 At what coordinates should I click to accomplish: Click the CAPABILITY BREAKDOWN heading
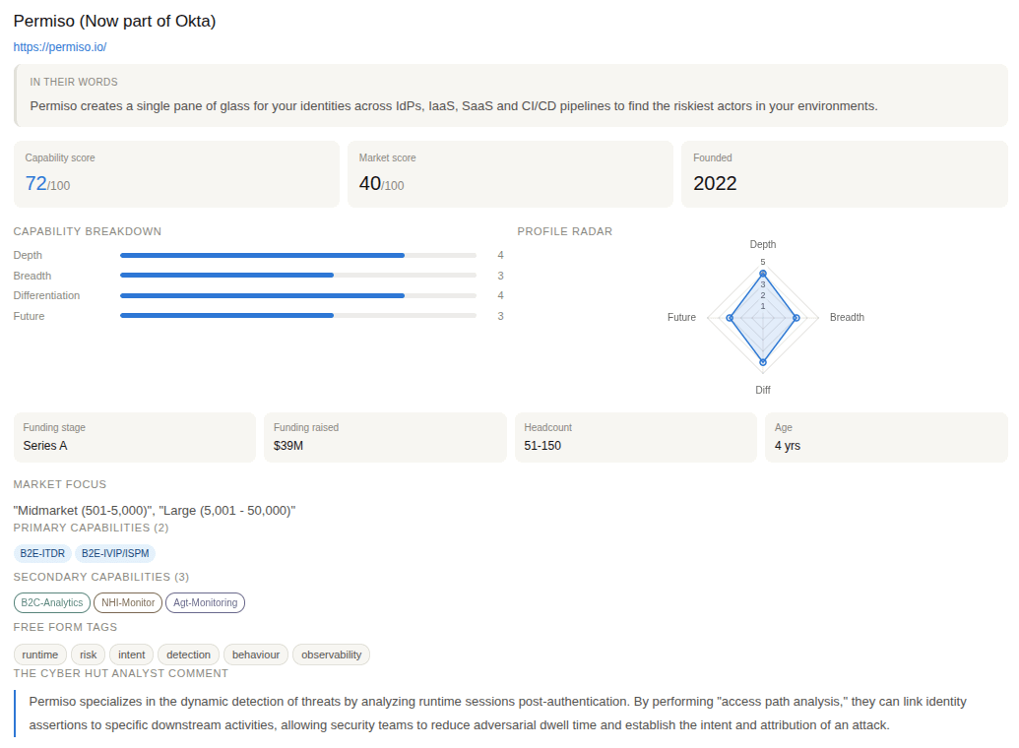click(x=87, y=231)
